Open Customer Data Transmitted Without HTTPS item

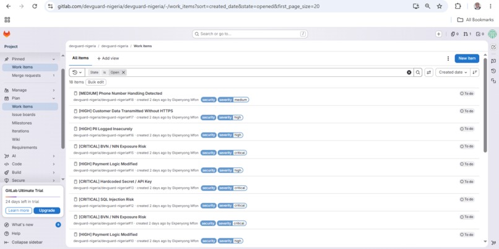126,111
